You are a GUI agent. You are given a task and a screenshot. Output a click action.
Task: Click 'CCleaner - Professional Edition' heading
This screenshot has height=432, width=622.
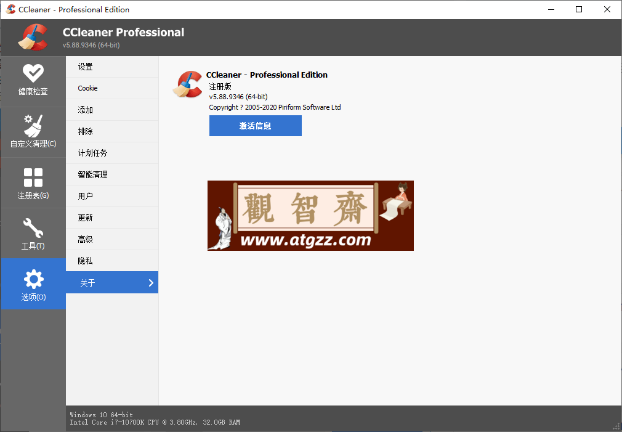pyautogui.click(x=267, y=75)
